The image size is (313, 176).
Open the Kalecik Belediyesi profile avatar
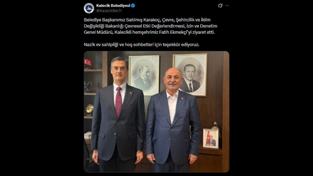coord(89,8)
